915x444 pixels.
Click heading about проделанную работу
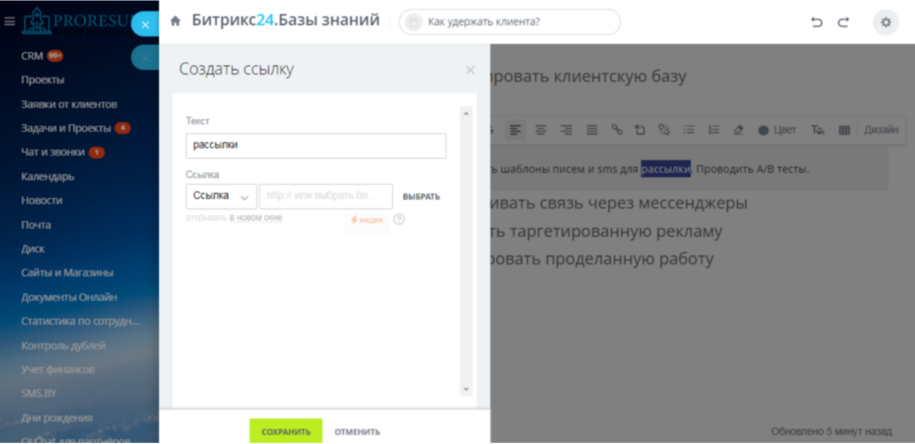coord(603,259)
